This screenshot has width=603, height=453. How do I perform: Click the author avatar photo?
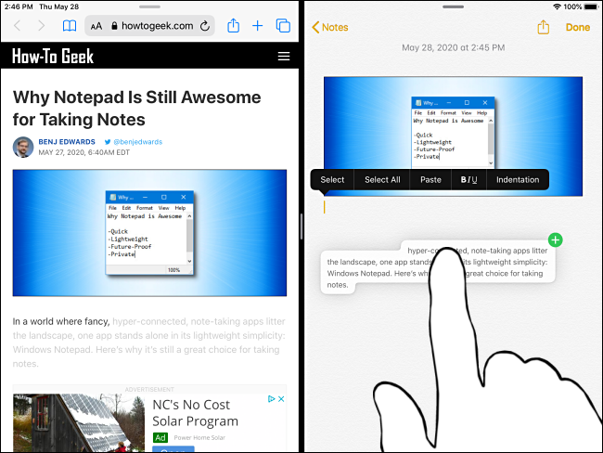[23, 147]
